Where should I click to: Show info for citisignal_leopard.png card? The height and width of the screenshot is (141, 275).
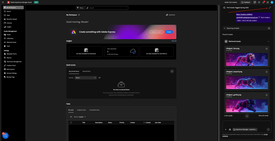point(267,72)
